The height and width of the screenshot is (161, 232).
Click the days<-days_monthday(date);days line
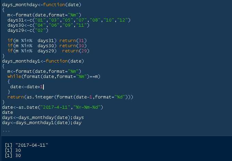(x=43, y=117)
